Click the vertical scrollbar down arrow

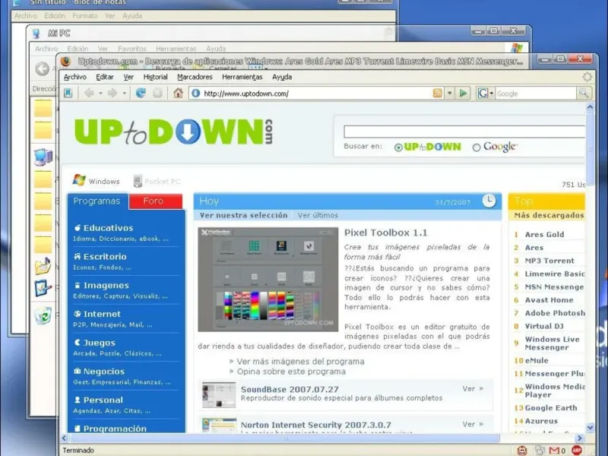(x=590, y=427)
